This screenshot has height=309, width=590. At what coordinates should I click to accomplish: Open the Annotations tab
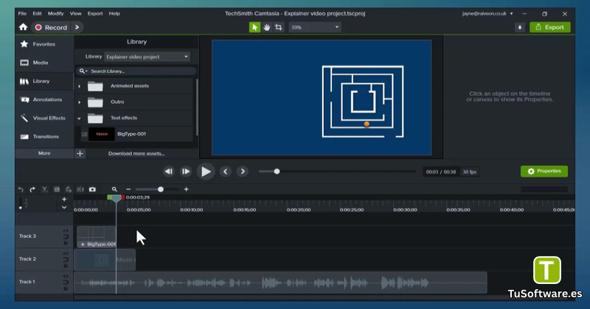[x=44, y=99]
